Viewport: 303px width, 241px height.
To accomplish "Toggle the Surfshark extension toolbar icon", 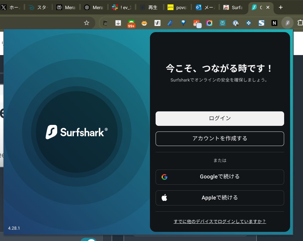I will [287, 23].
